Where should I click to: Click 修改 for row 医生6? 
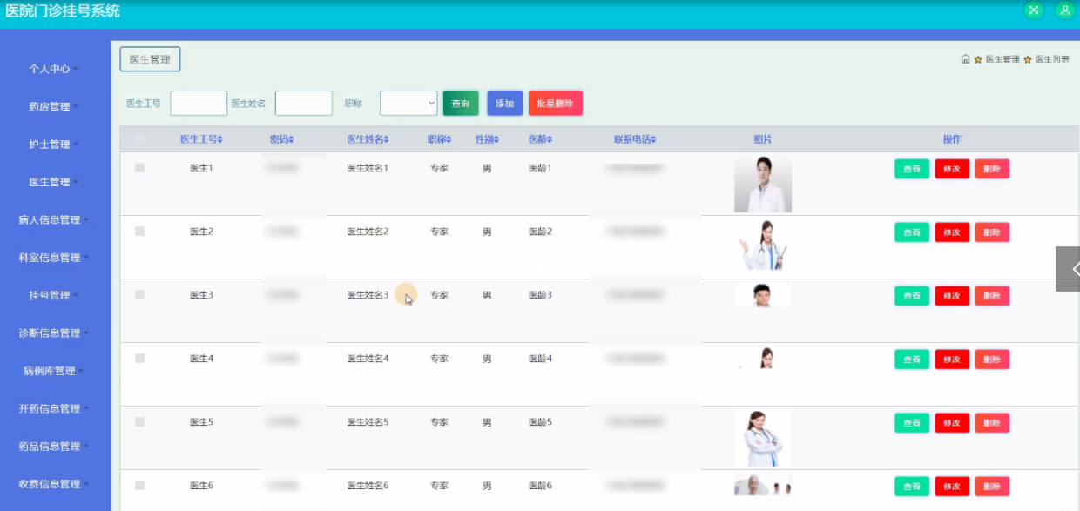(952, 487)
